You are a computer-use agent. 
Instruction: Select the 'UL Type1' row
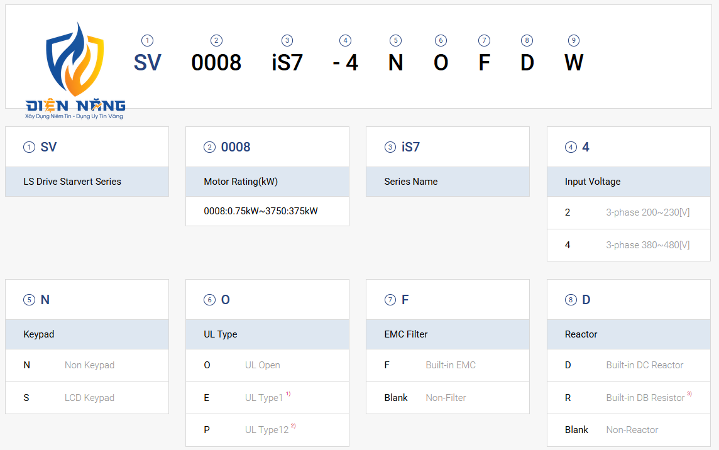pyautogui.click(x=267, y=398)
